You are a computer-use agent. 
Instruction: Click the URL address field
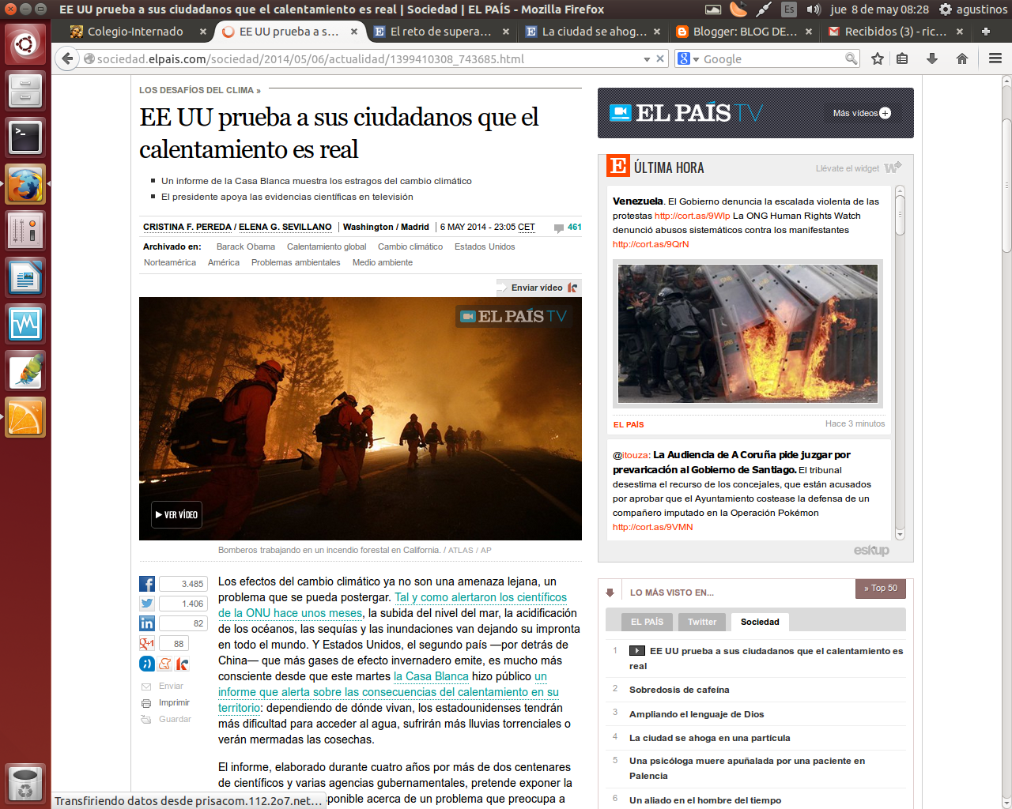click(x=364, y=59)
